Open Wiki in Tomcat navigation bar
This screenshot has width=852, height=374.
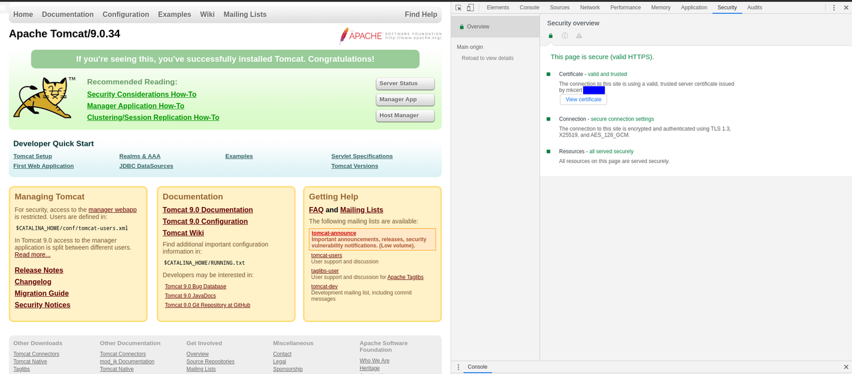click(207, 14)
